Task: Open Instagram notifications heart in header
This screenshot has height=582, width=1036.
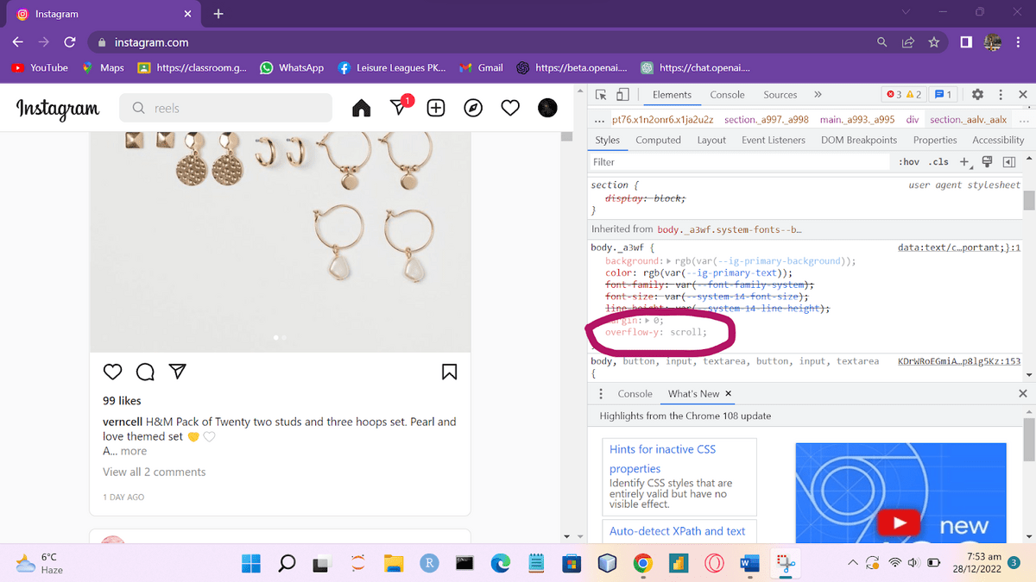Action: click(x=510, y=109)
